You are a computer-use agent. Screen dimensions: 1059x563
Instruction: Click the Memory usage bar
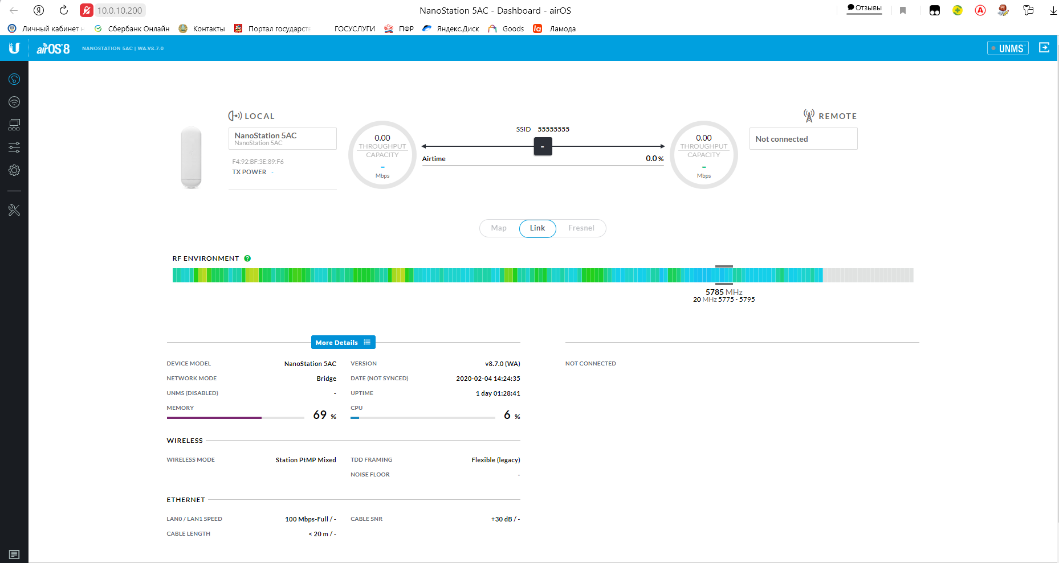click(235, 418)
